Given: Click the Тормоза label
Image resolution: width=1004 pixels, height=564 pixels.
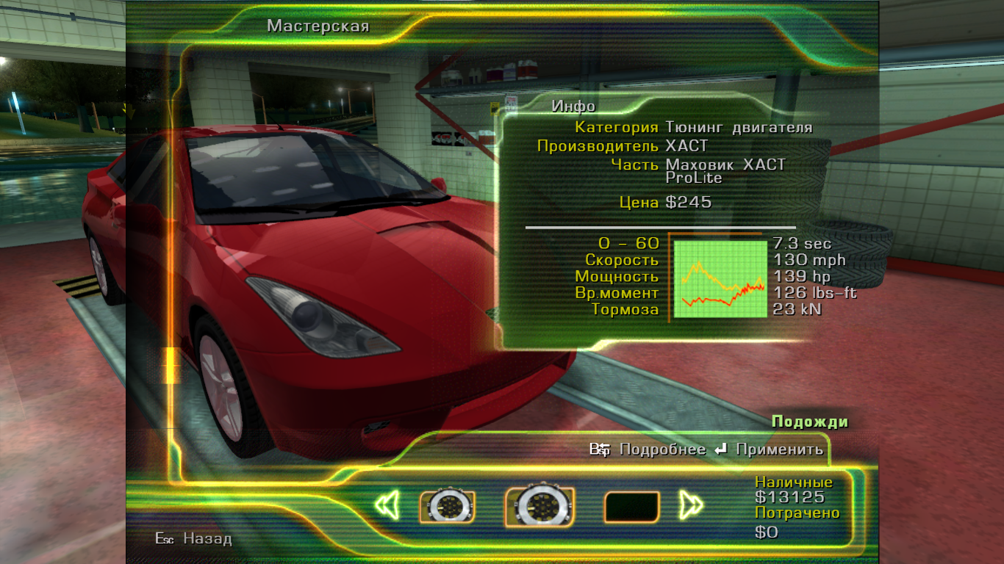Looking at the screenshot, I should (x=625, y=310).
